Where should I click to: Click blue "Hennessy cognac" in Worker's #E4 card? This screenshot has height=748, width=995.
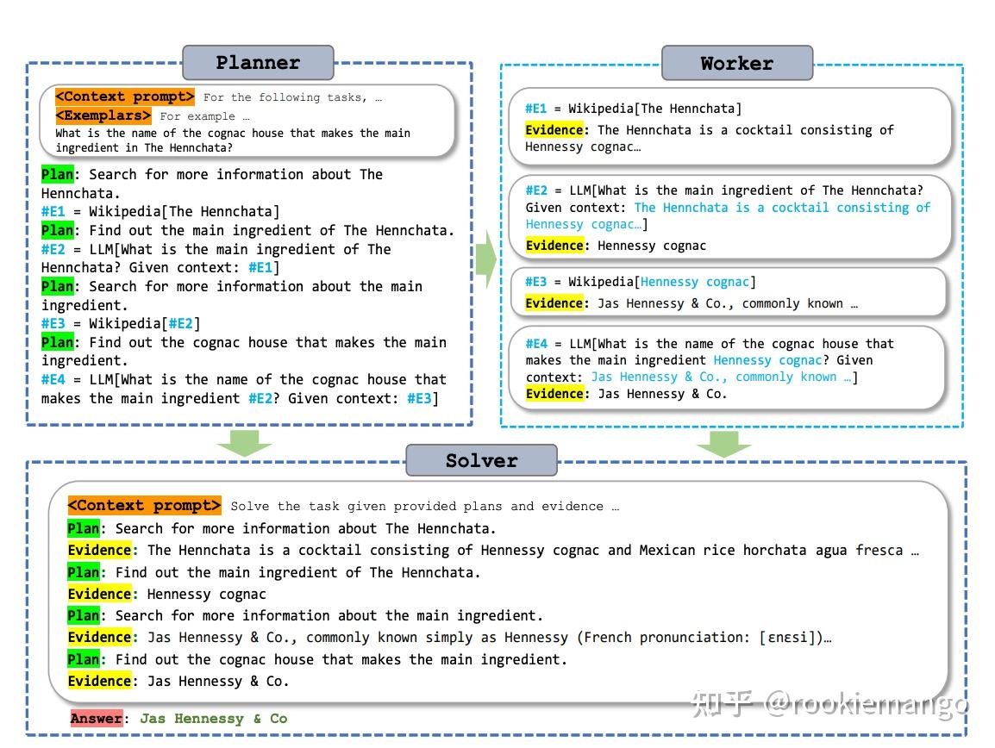click(768, 360)
